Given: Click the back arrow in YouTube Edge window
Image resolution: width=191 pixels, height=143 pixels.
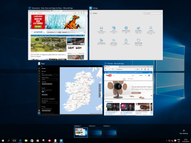Looking at the screenshot, I should (106, 69).
